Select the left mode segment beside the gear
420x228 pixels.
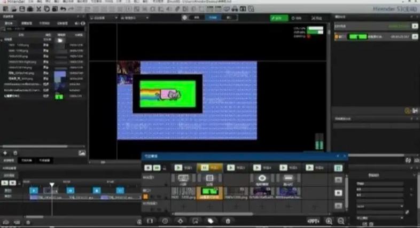click(197, 18)
